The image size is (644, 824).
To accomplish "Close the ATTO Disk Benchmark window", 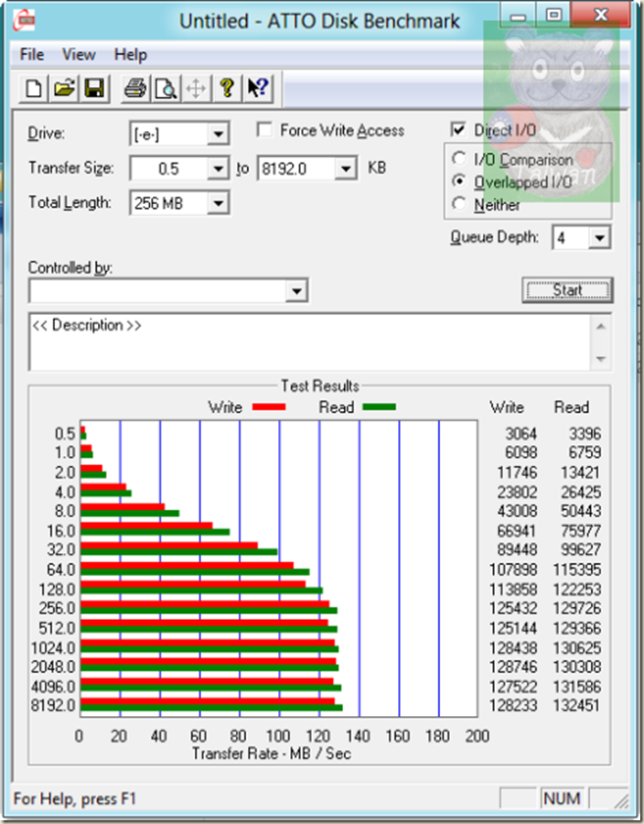I will 600,15.
